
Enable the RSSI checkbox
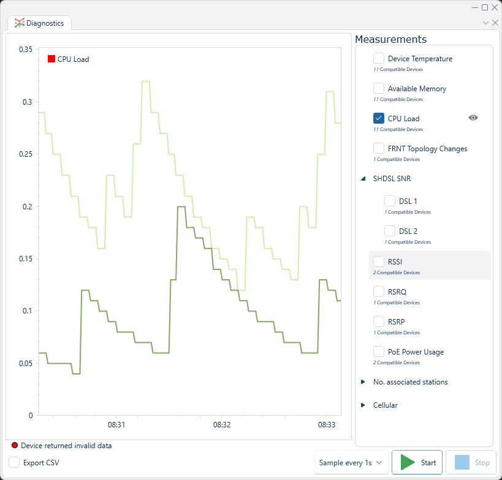378,261
